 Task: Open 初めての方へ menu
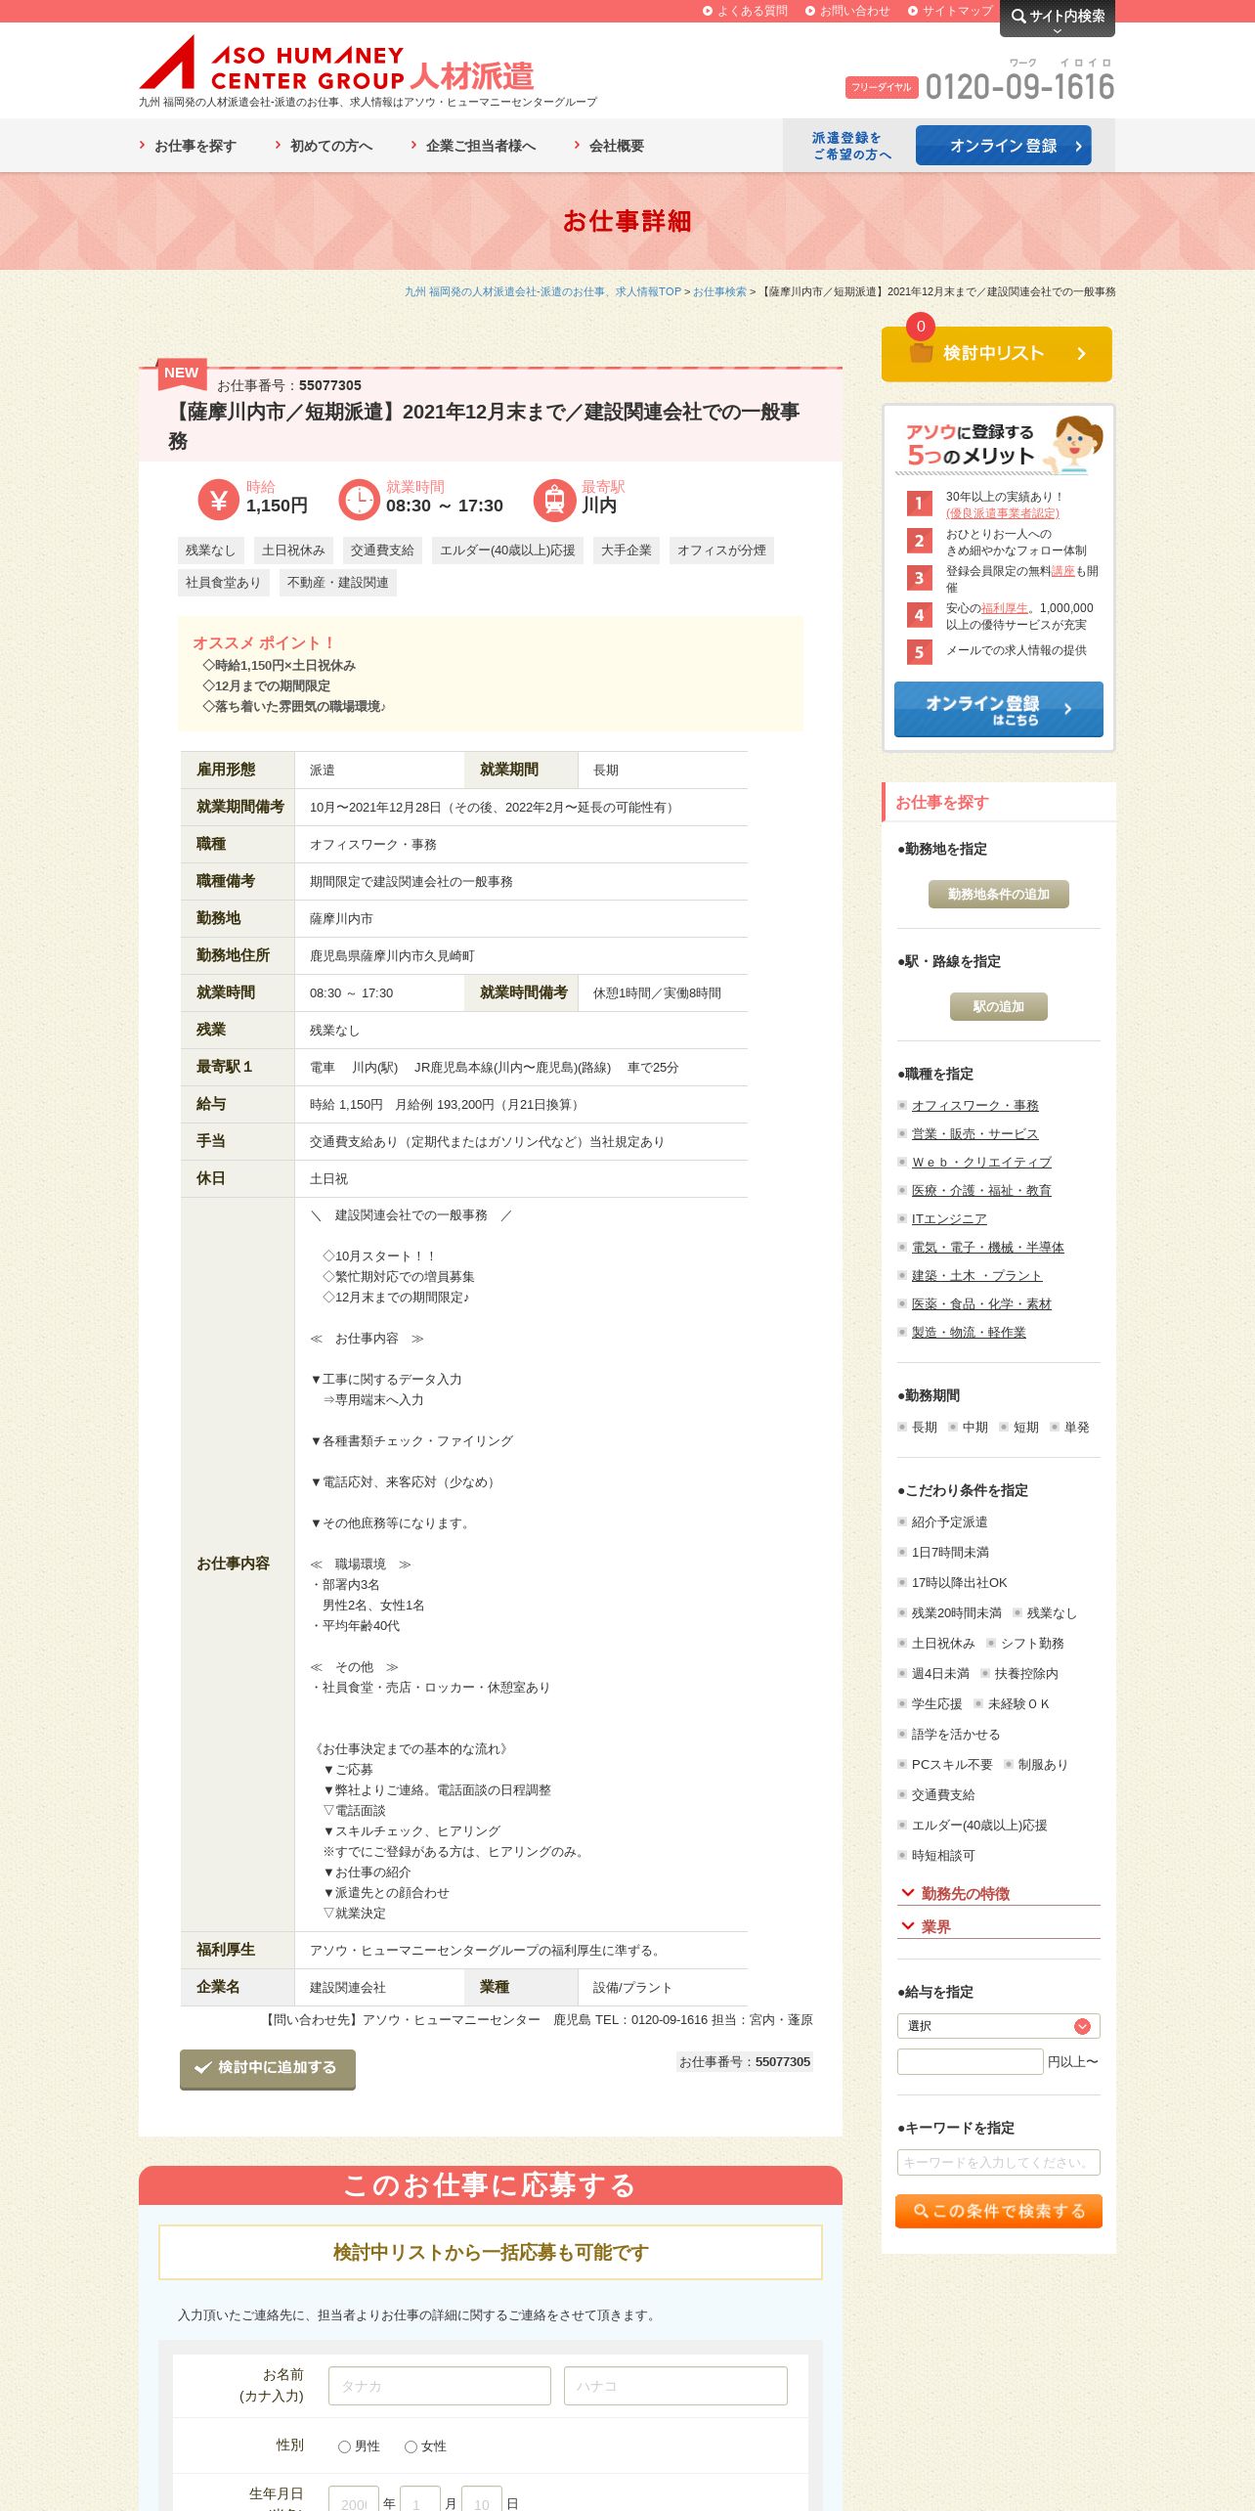pyautogui.click(x=324, y=146)
